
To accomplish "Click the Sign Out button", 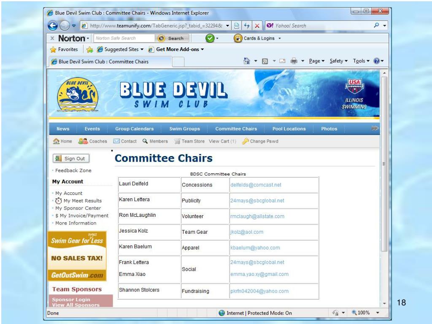I will (x=71, y=159).
